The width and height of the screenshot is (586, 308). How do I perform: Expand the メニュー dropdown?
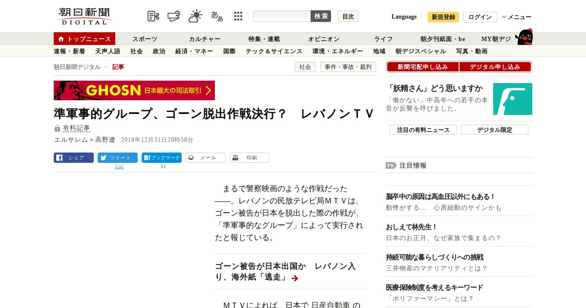[x=517, y=17]
